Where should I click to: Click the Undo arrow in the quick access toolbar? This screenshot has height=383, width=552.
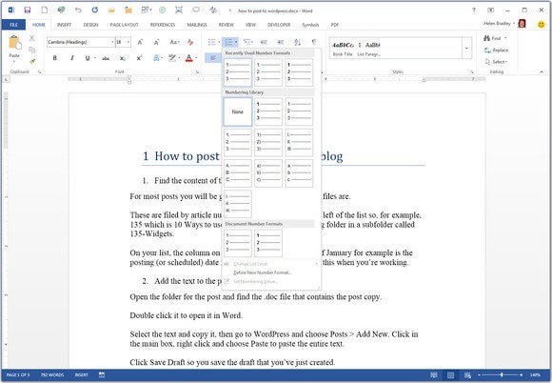78,10
